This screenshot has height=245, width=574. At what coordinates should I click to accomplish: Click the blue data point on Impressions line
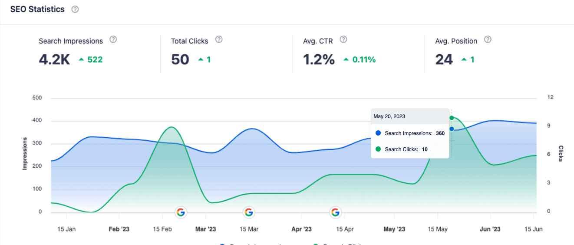pos(452,129)
